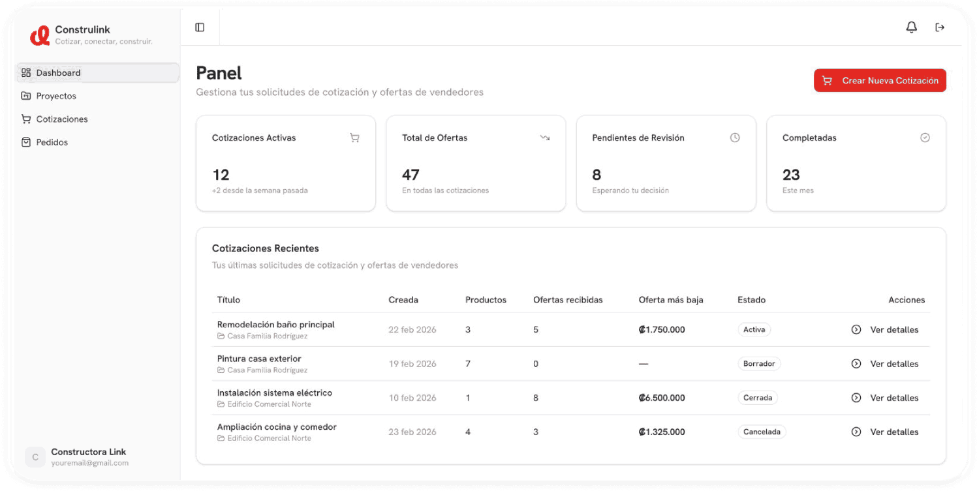The width and height of the screenshot is (977, 491).
Task: View details for Pintura casa exterior
Action: tap(893, 364)
